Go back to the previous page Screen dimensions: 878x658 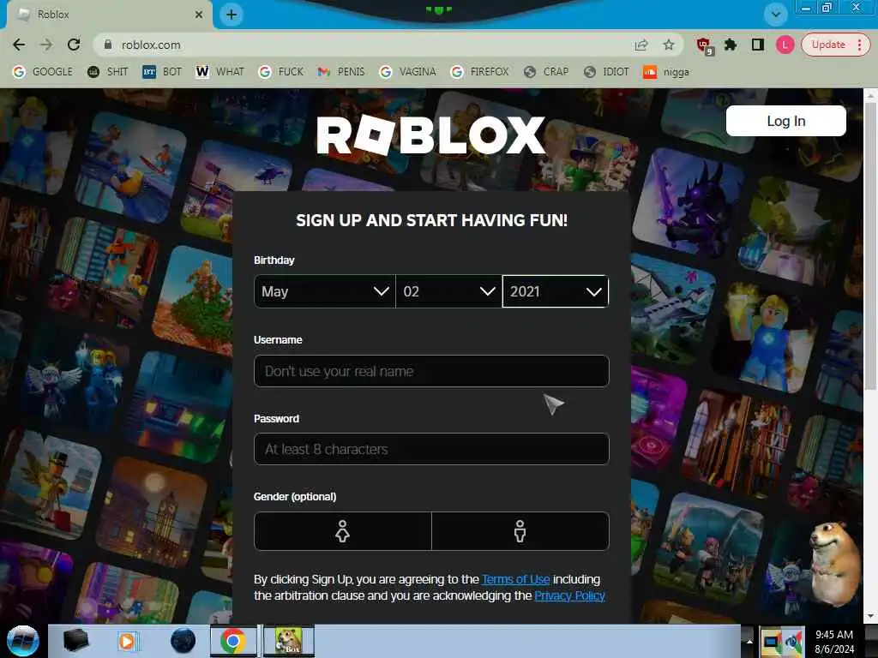pos(19,45)
